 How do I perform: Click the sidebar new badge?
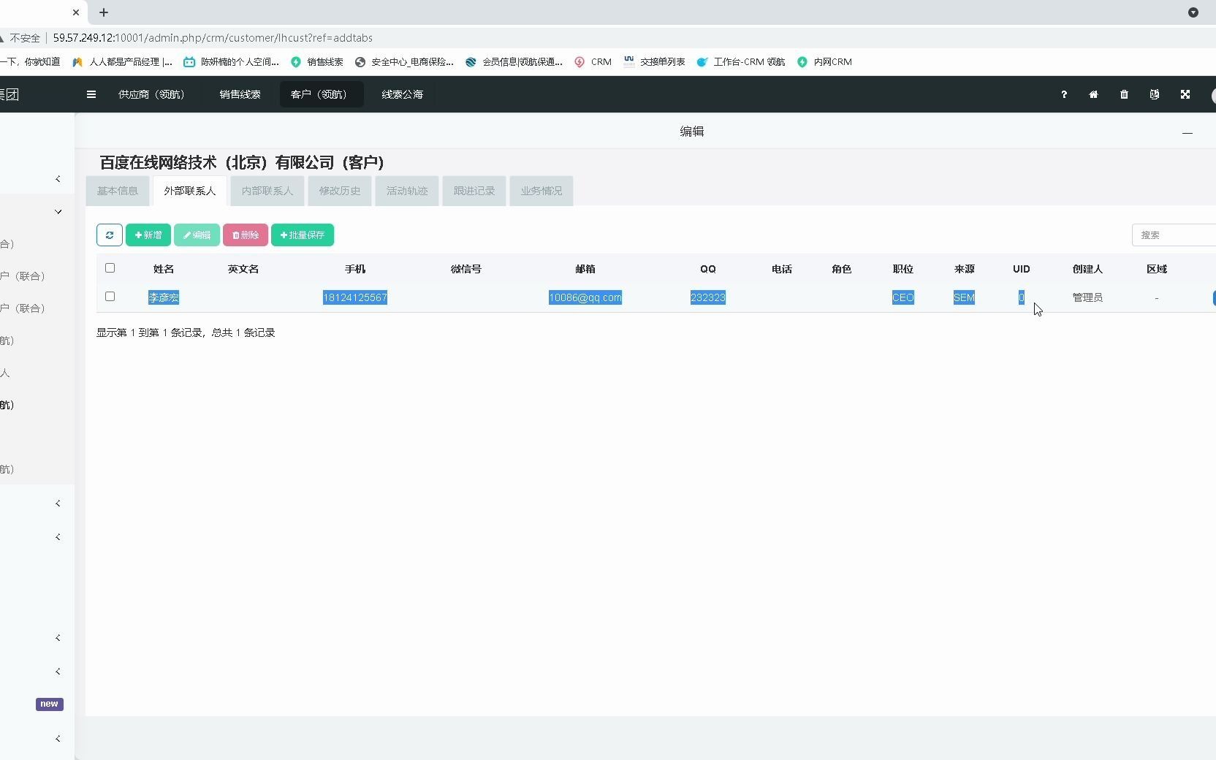click(x=50, y=704)
